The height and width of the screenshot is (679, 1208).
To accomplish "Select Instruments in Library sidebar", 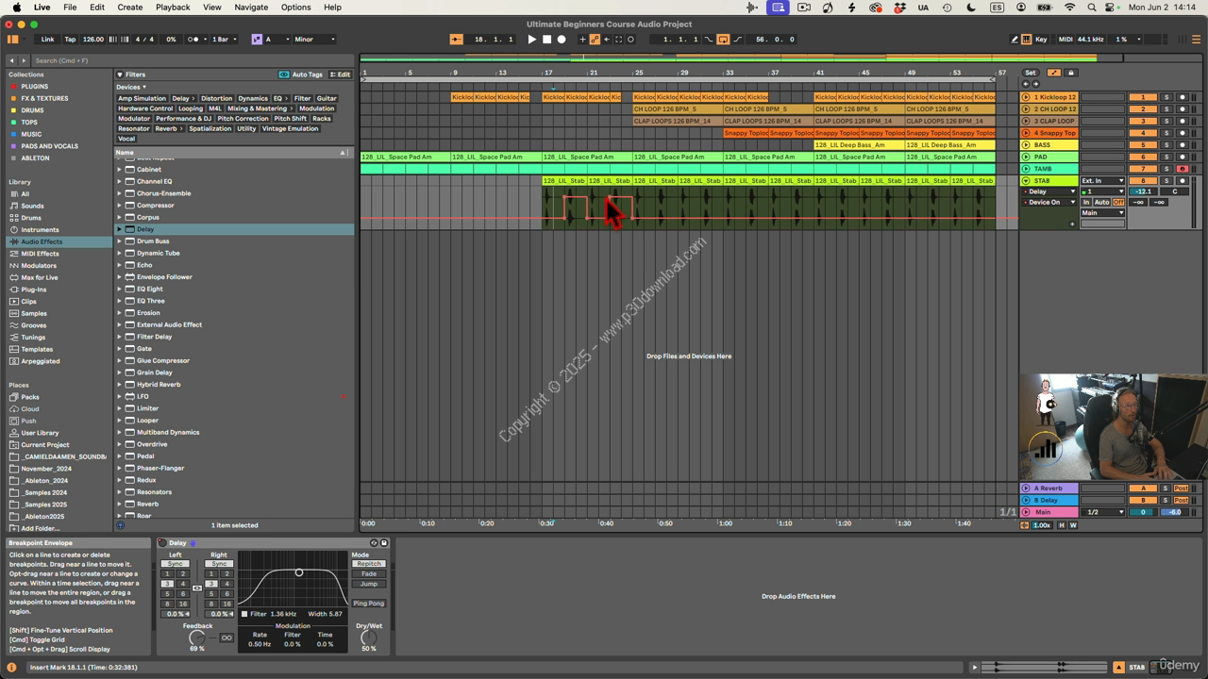I will (40, 229).
